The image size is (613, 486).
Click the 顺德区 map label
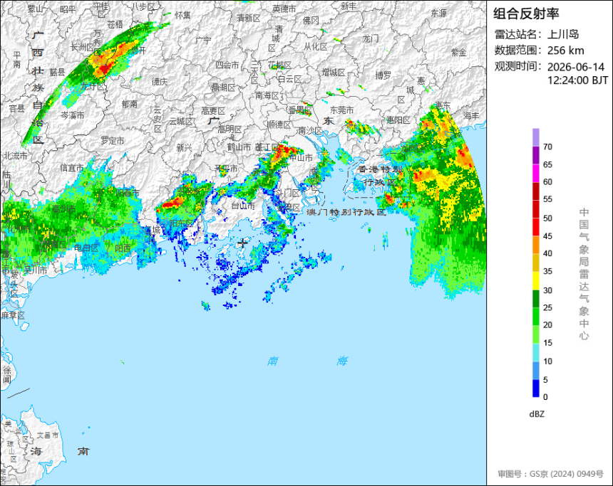279,125
